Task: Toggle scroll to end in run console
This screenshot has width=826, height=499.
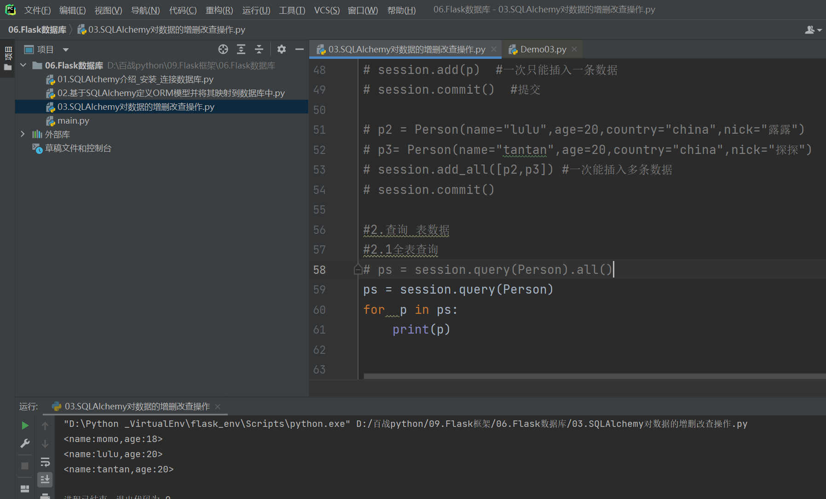Action: point(45,479)
